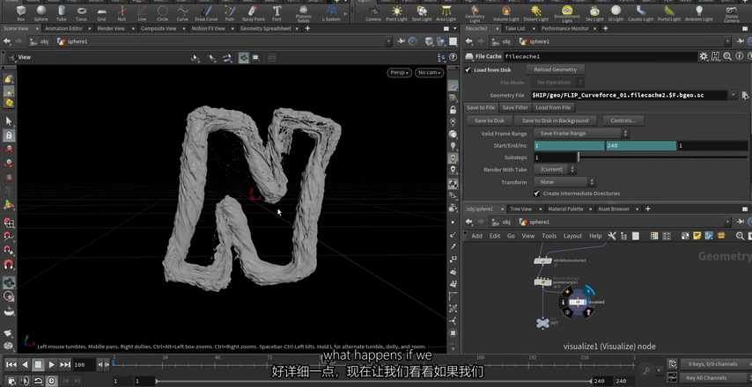Viewport: 752px width, 387px height.
Task: Switch to the Geometry Spreadsheet tab
Action: pos(265,28)
